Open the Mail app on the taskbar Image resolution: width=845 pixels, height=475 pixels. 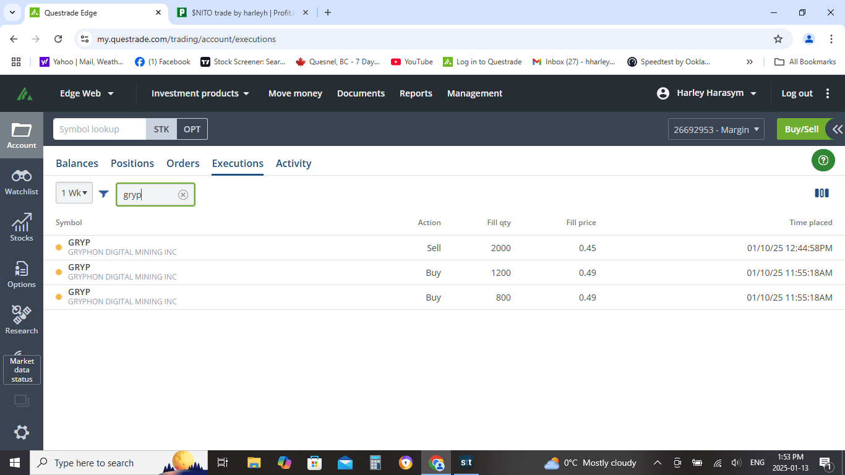tap(345, 463)
